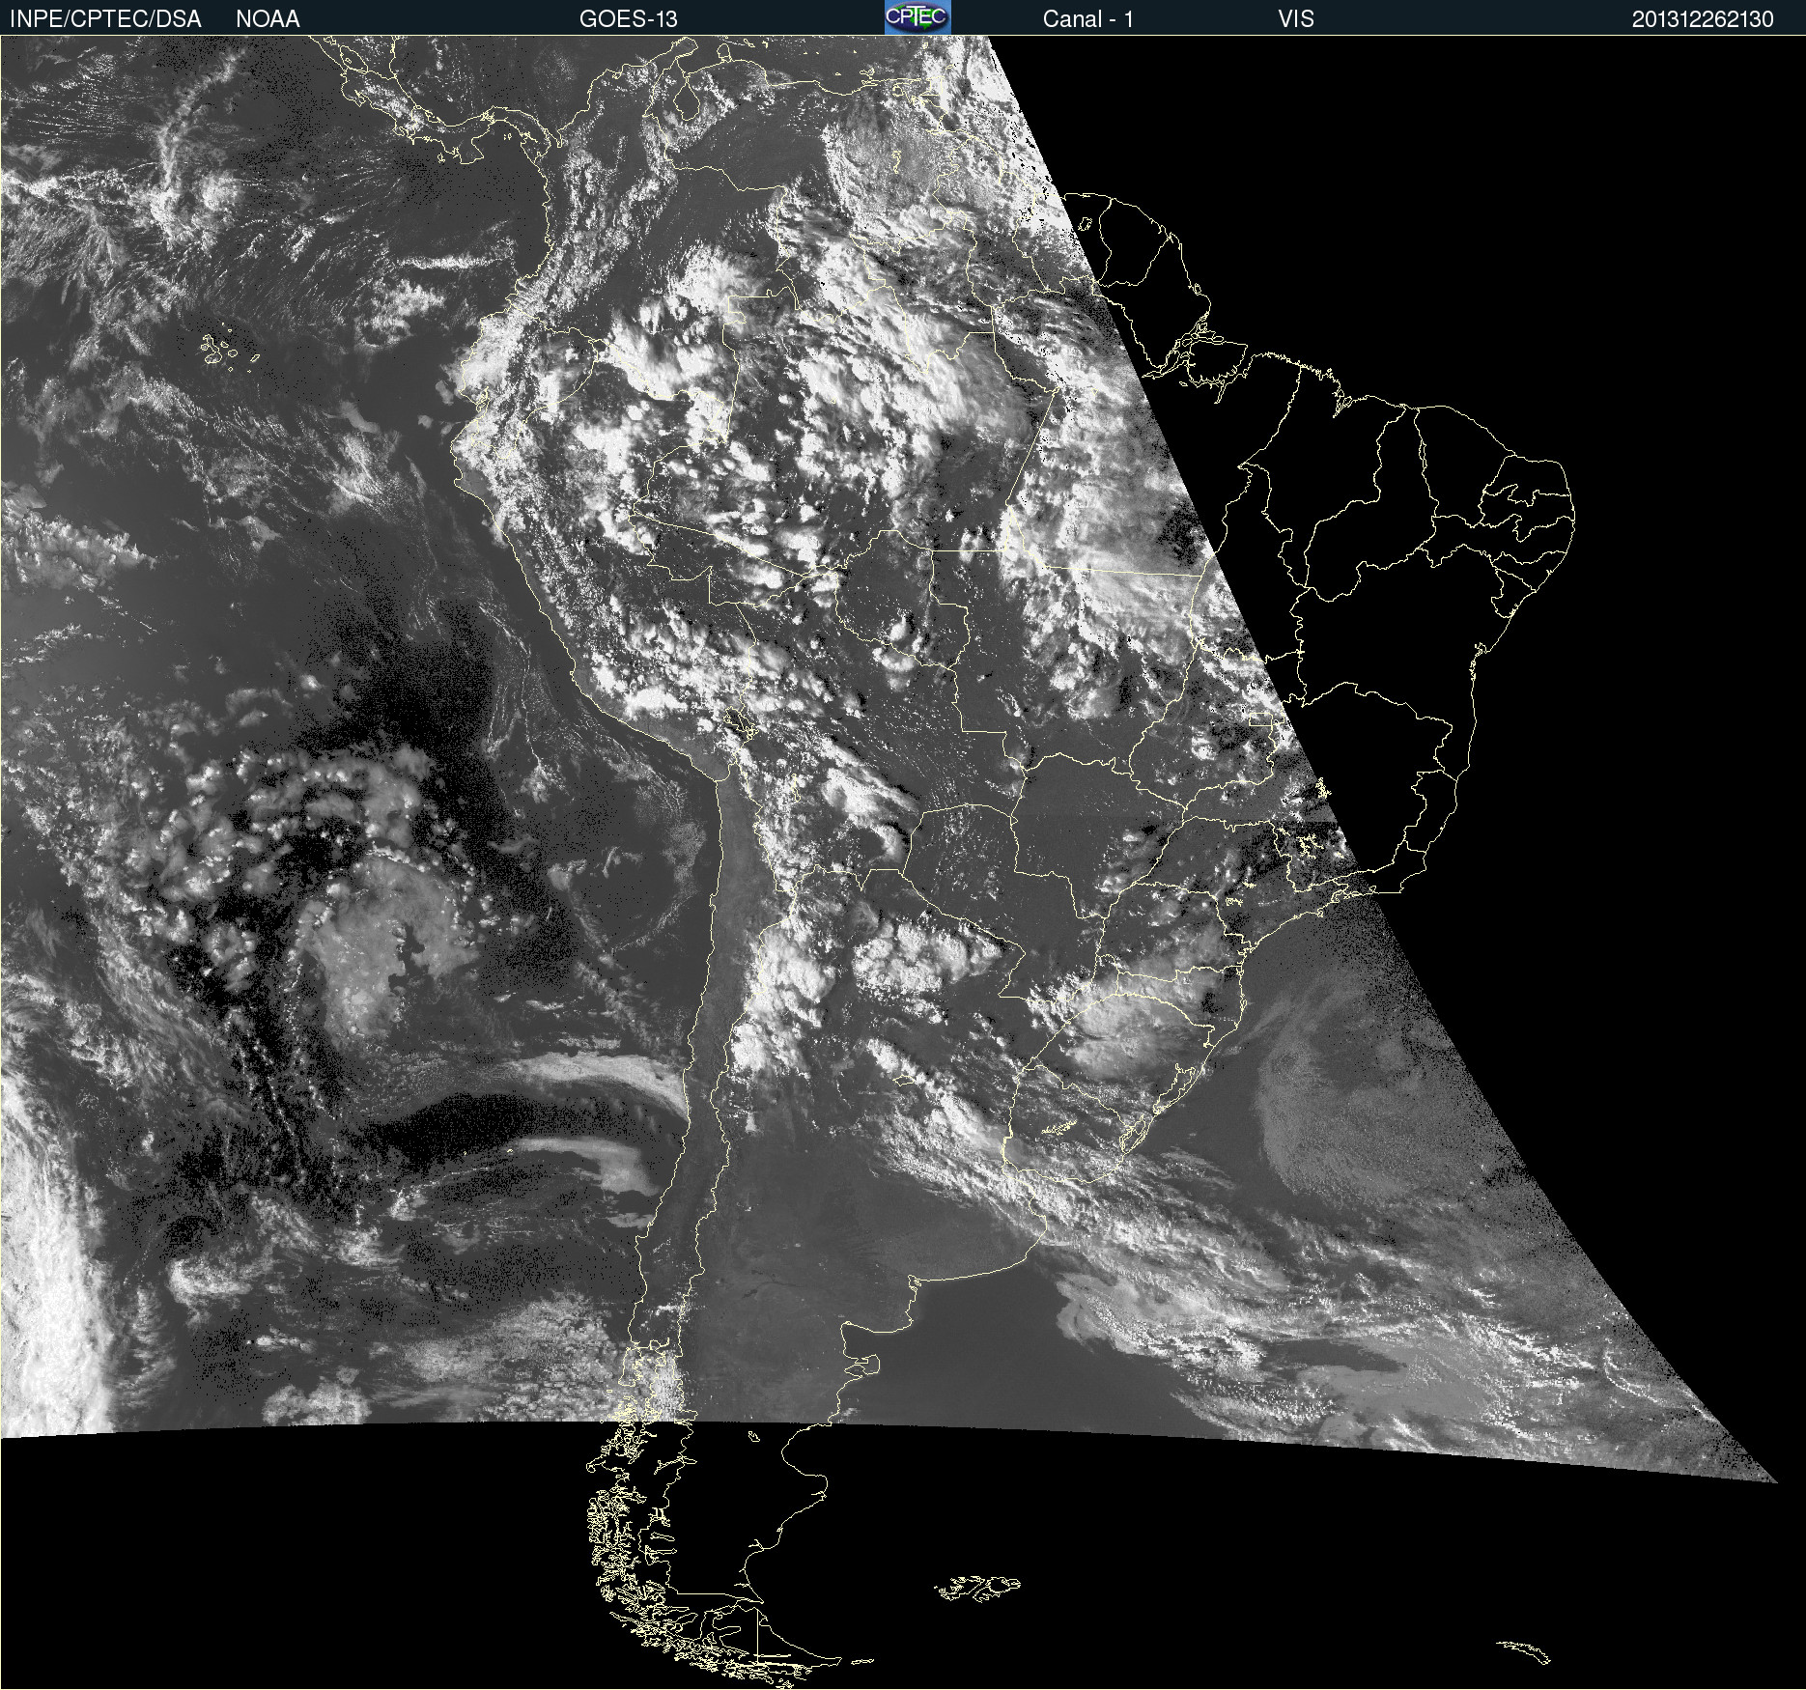Click the VIS channel label
Image resolution: width=1806 pixels, height=1690 pixels.
click(x=1296, y=19)
